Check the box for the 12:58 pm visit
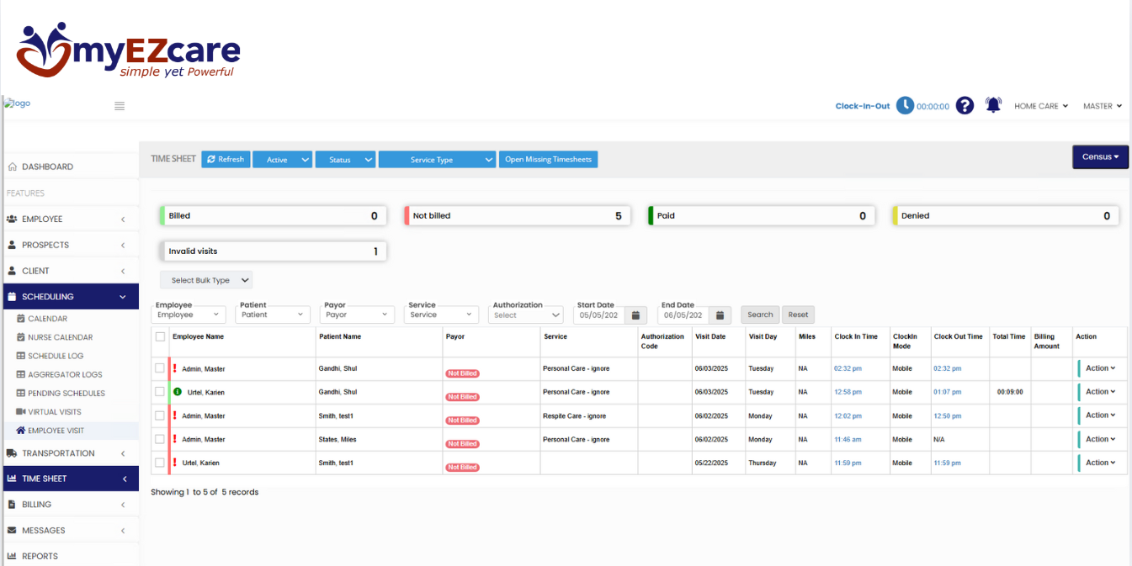The image size is (1132, 566). click(160, 392)
